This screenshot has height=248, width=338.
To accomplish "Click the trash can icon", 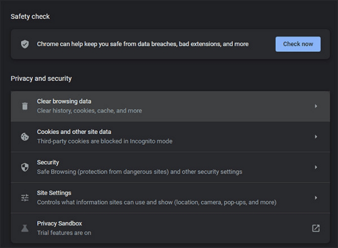I will click(25, 106).
